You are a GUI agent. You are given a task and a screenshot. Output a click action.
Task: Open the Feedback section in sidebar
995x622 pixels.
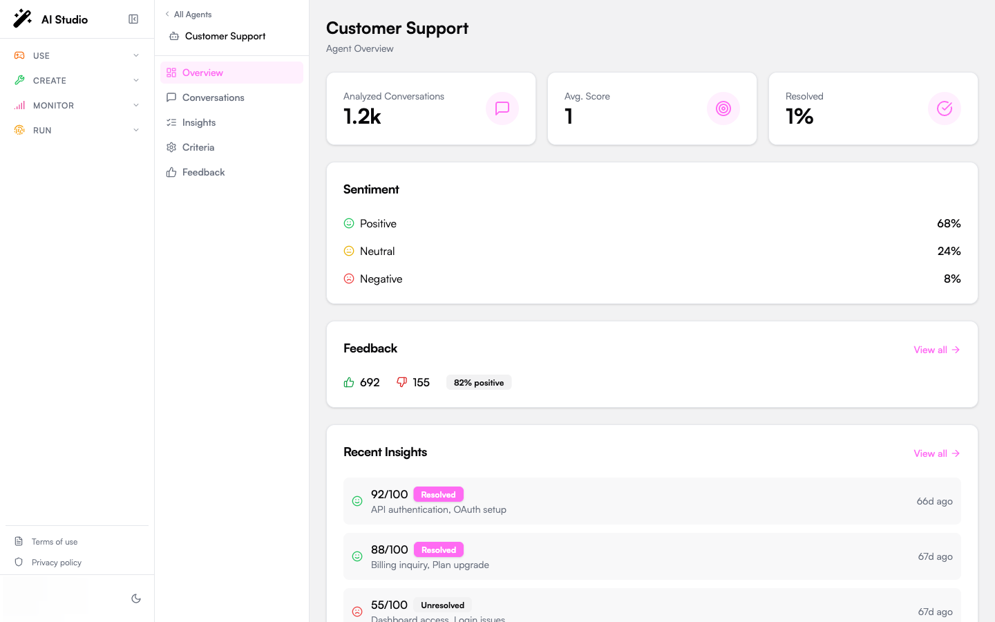231,172
